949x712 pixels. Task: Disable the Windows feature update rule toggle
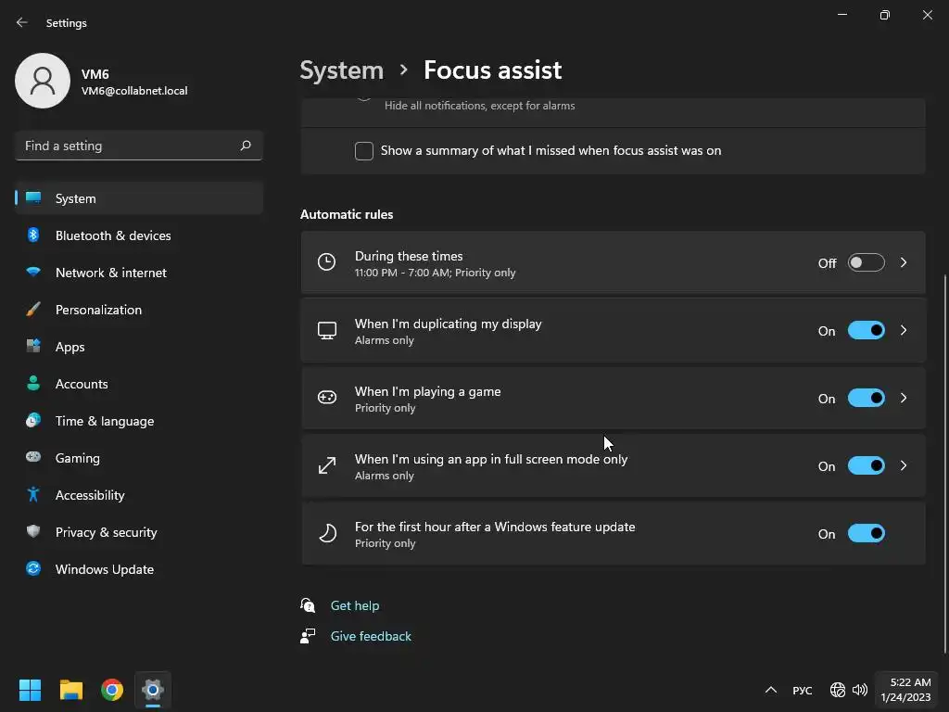pyautogui.click(x=866, y=534)
